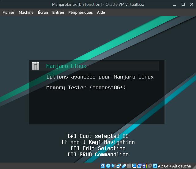Click the GRUB Commandline hint text
The width and height of the screenshot is (196, 169).
[x=98, y=154]
